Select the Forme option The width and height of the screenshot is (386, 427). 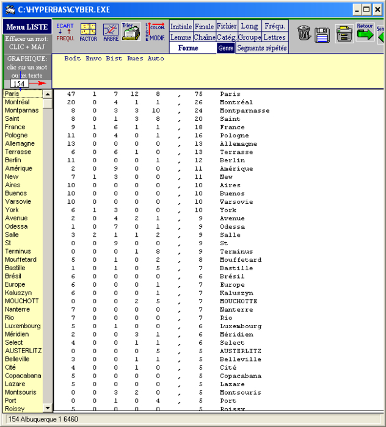192,48
